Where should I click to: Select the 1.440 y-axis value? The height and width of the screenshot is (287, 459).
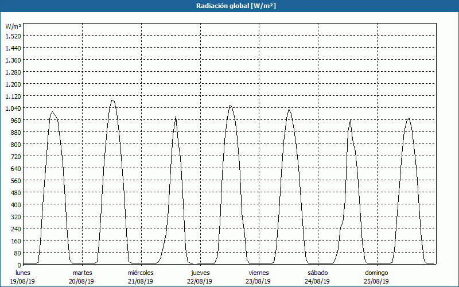coord(13,48)
